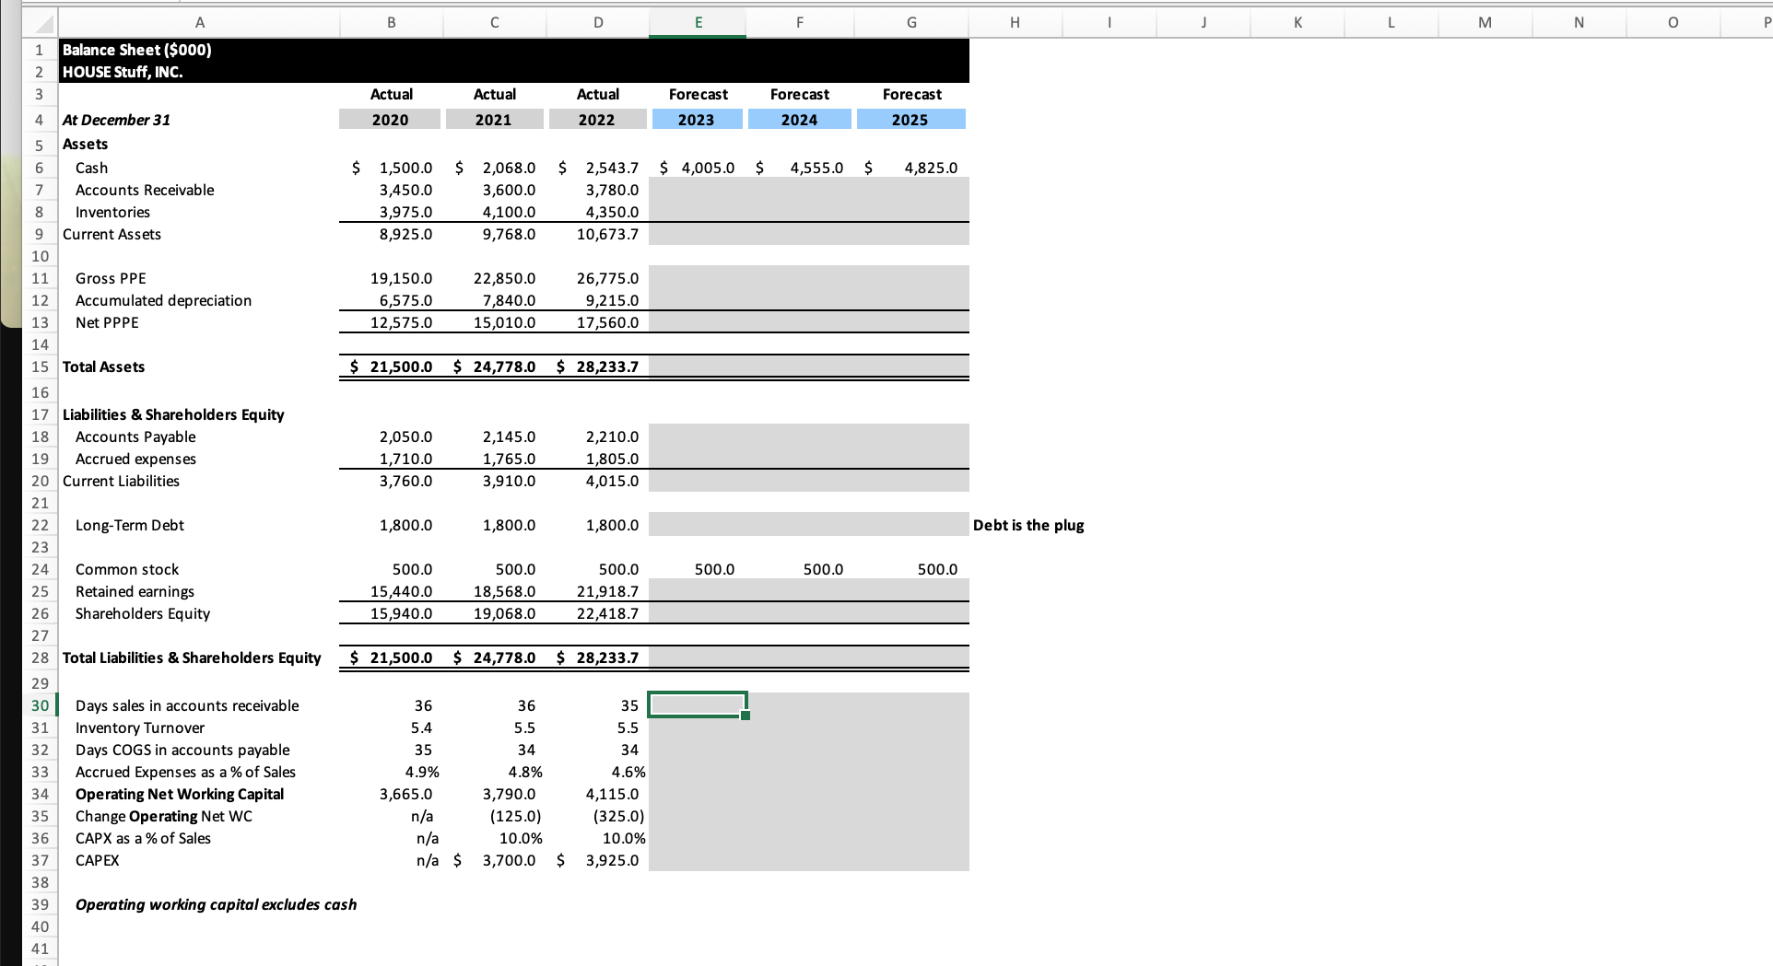The width and height of the screenshot is (1773, 966).
Task: Click the 'CAPEX' row label
Action: click(x=97, y=860)
